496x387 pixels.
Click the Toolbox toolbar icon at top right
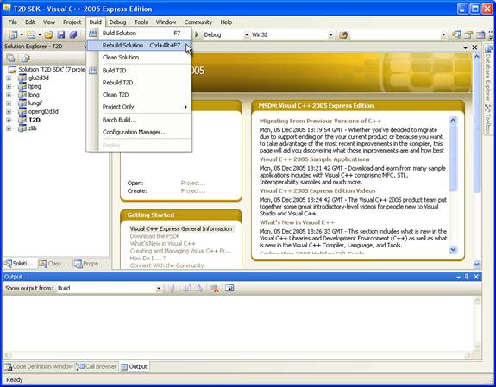[x=480, y=34]
